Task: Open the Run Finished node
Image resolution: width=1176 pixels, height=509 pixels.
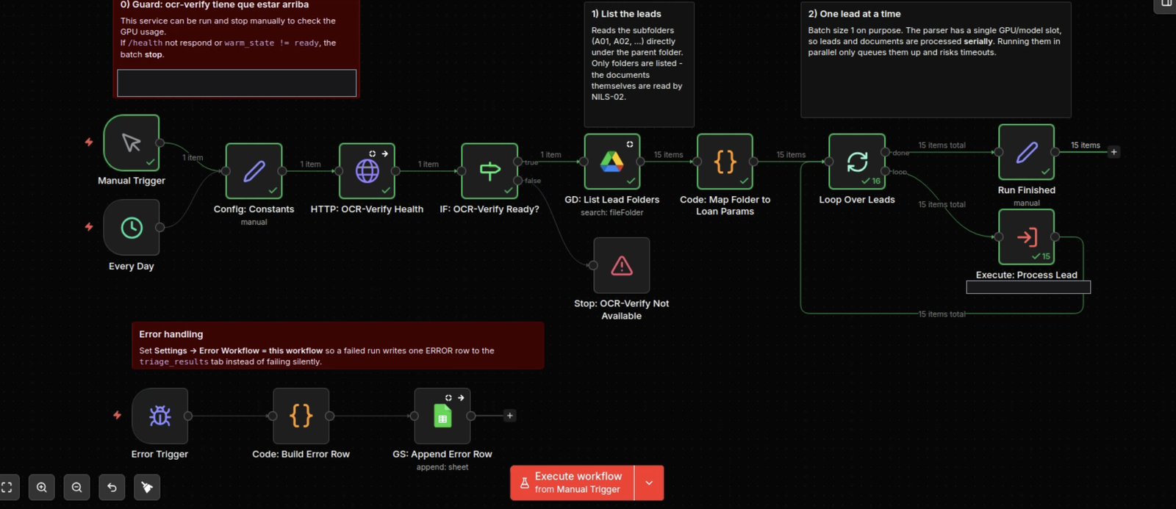Action: pyautogui.click(x=1026, y=152)
